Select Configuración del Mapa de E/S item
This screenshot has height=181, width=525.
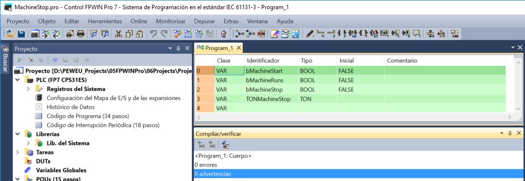[114, 98]
